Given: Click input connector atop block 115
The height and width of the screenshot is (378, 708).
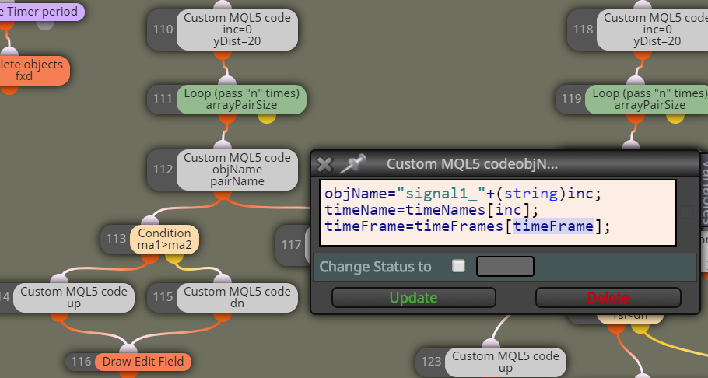Looking at the screenshot, I should coord(223,279).
